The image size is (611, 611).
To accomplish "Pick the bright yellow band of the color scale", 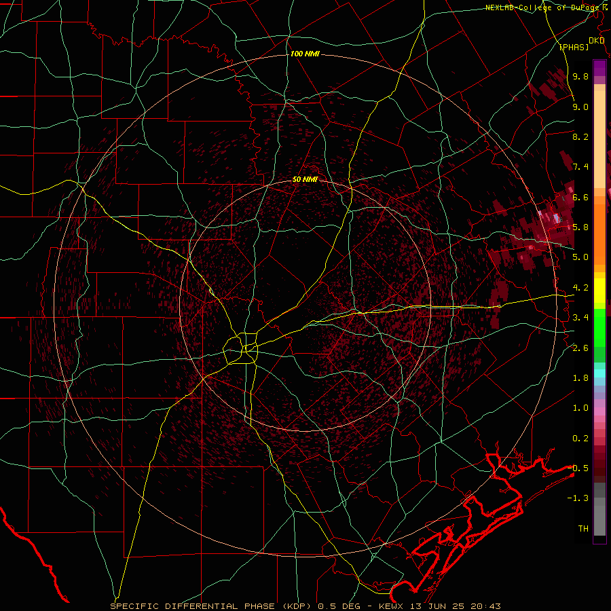I will (599, 291).
